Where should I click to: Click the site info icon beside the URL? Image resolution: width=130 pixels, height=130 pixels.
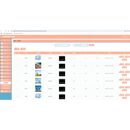click(x=11, y=31)
